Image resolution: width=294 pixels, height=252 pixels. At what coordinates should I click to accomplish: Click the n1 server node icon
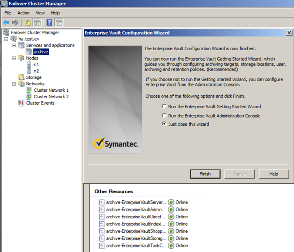[29, 65]
